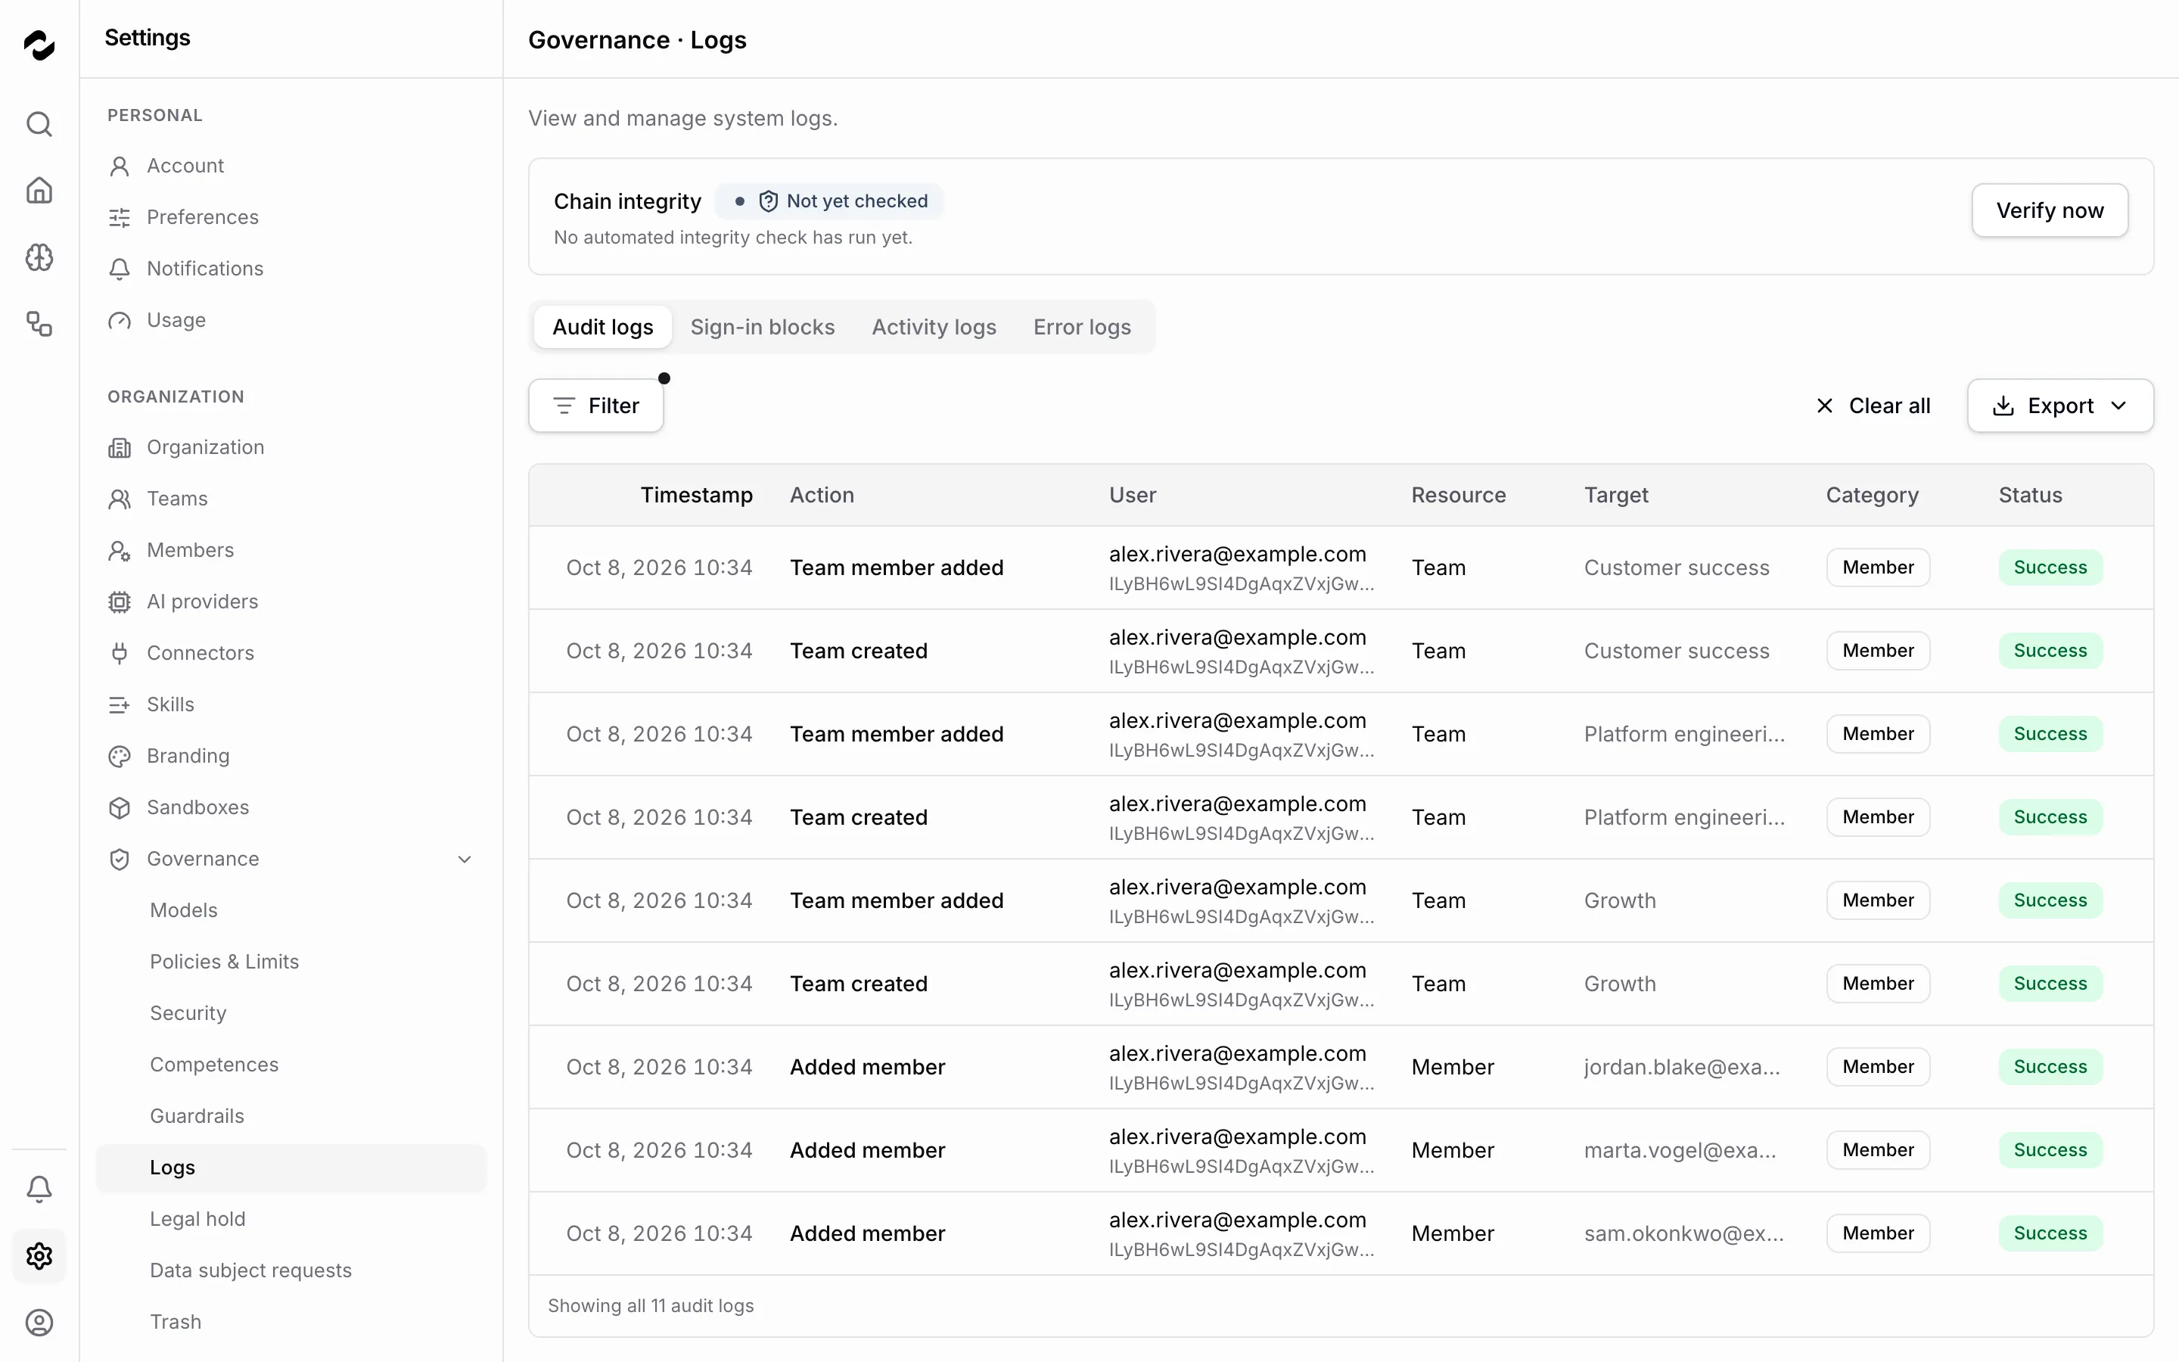The width and height of the screenshot is (2179, 1362).
Task: Switch to the Activity logs tab
Action: tap(934, 327)
